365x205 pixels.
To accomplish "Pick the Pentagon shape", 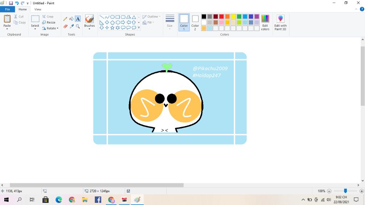I will click(112, 22).
